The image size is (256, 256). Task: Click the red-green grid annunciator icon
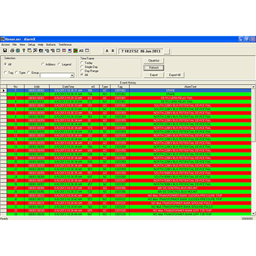[x=75, y=51]
